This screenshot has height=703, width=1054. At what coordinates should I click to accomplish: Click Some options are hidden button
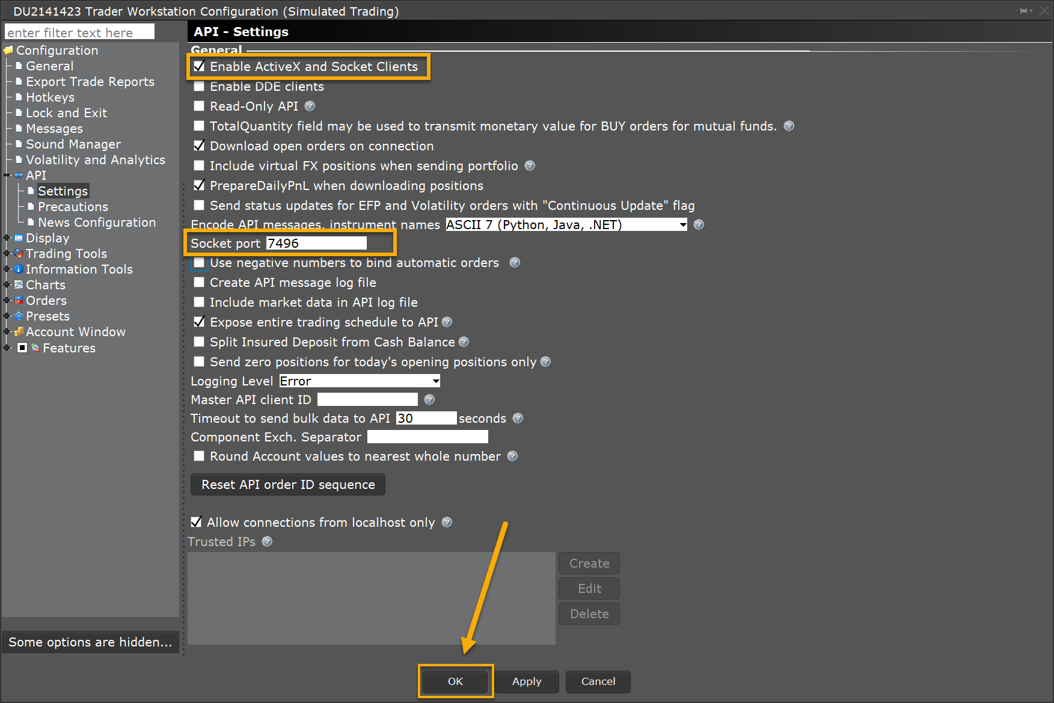(x=90, y=642)
